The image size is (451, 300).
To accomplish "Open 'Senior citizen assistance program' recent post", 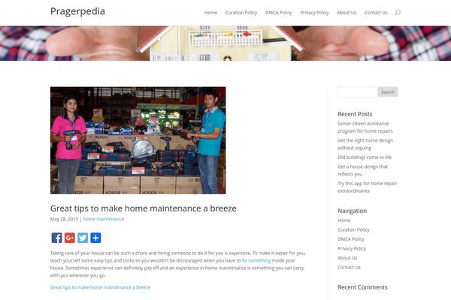I will (x=365, y=127).
